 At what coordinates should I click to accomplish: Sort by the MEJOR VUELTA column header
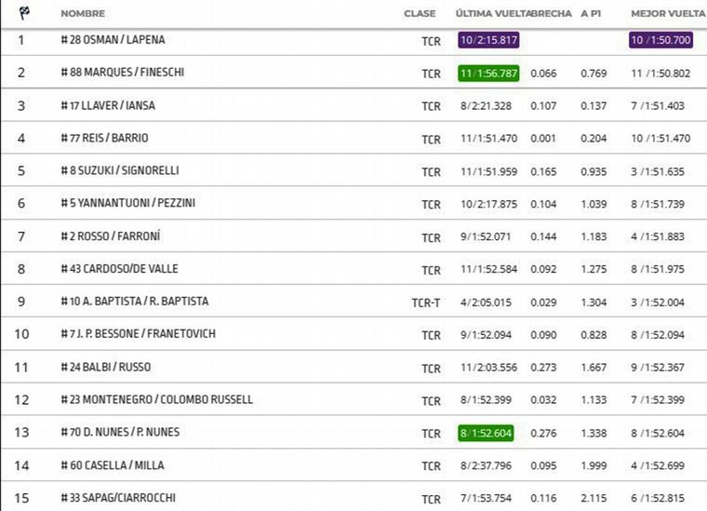pyautogui.click(x=667, y=14)
